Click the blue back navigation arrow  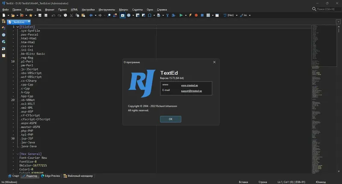pyautogui.click(x=91, y=15)
